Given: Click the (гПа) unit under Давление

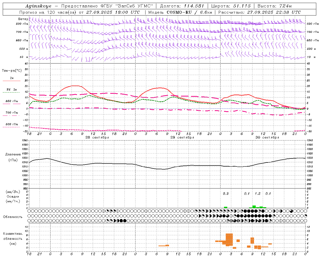Looking at the screenshot, I should pyautogui.click(x=13, y=160).
